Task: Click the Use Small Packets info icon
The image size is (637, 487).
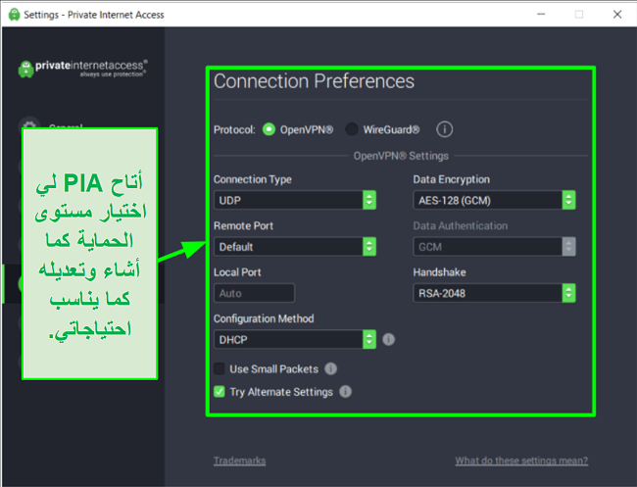Action: (330, 368)
